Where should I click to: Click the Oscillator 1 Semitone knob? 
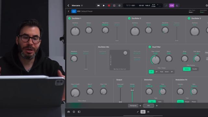75,31
